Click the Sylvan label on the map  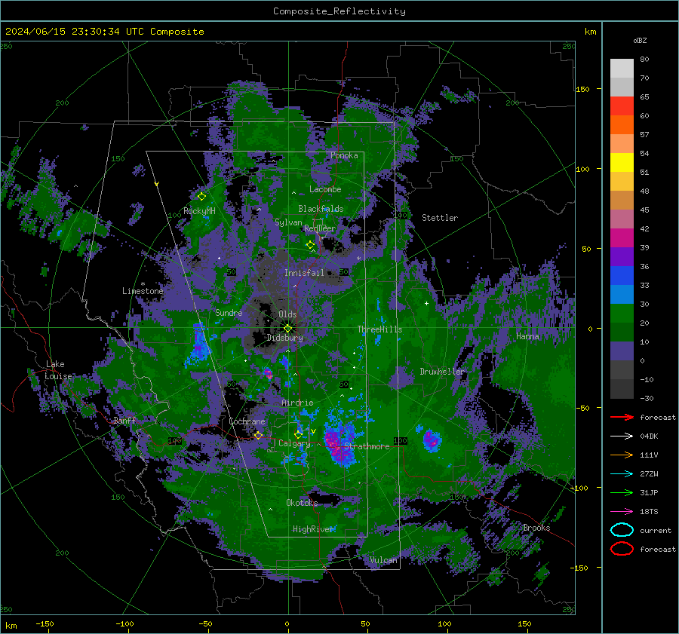click(x=288, y=222)
